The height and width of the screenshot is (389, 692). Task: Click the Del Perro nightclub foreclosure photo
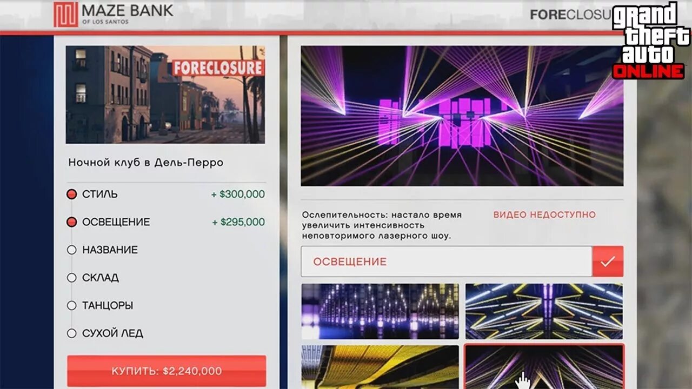pos(165,95)
